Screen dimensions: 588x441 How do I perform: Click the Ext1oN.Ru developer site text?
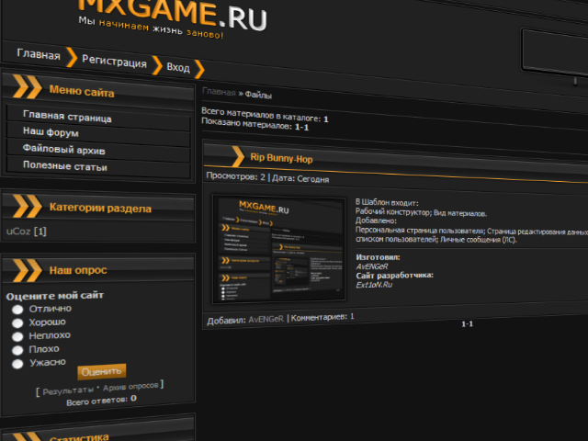click(x=374, y=285)
